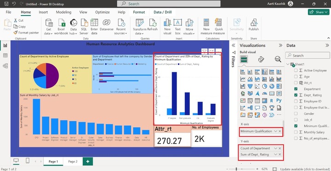Switch to the Modeling tab
Screen dimensions: 331x171
pyautogui.click(x=63, y=12)
